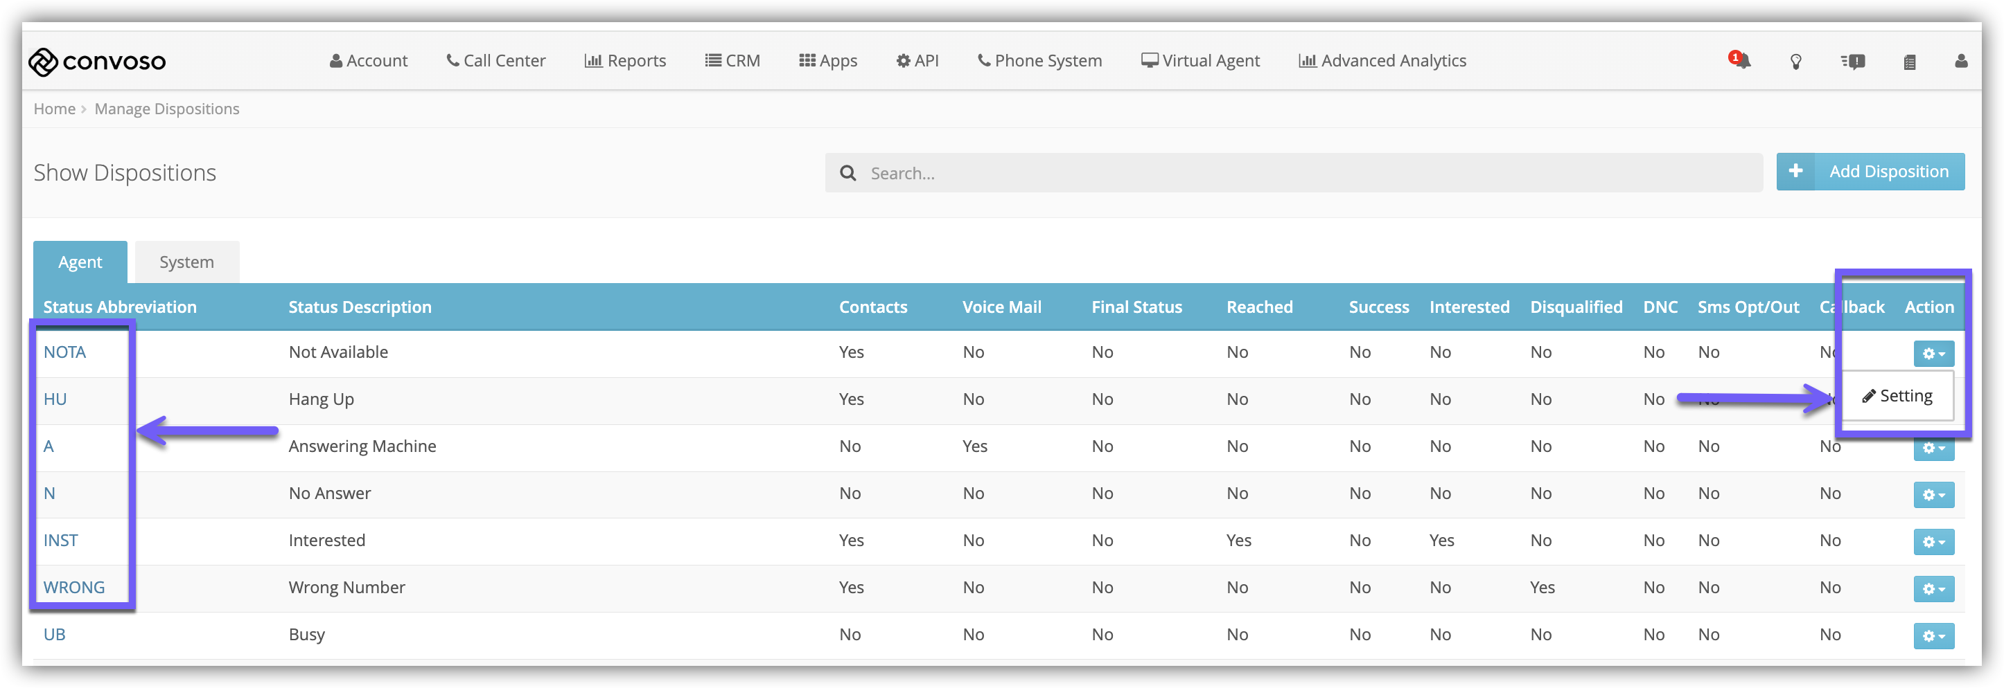Click the Convoso logo

click(97, 62)
